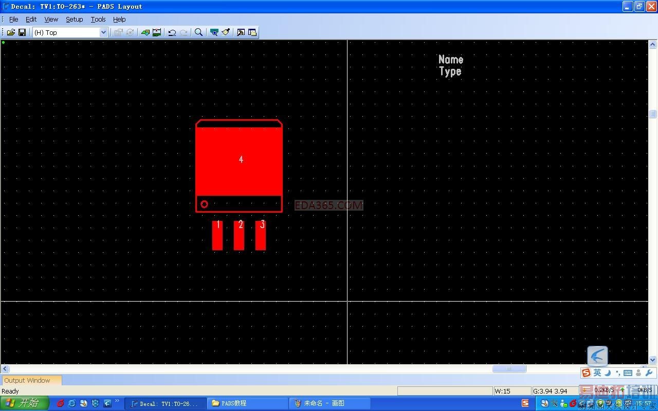Select pad 2 of the decal

239,236
